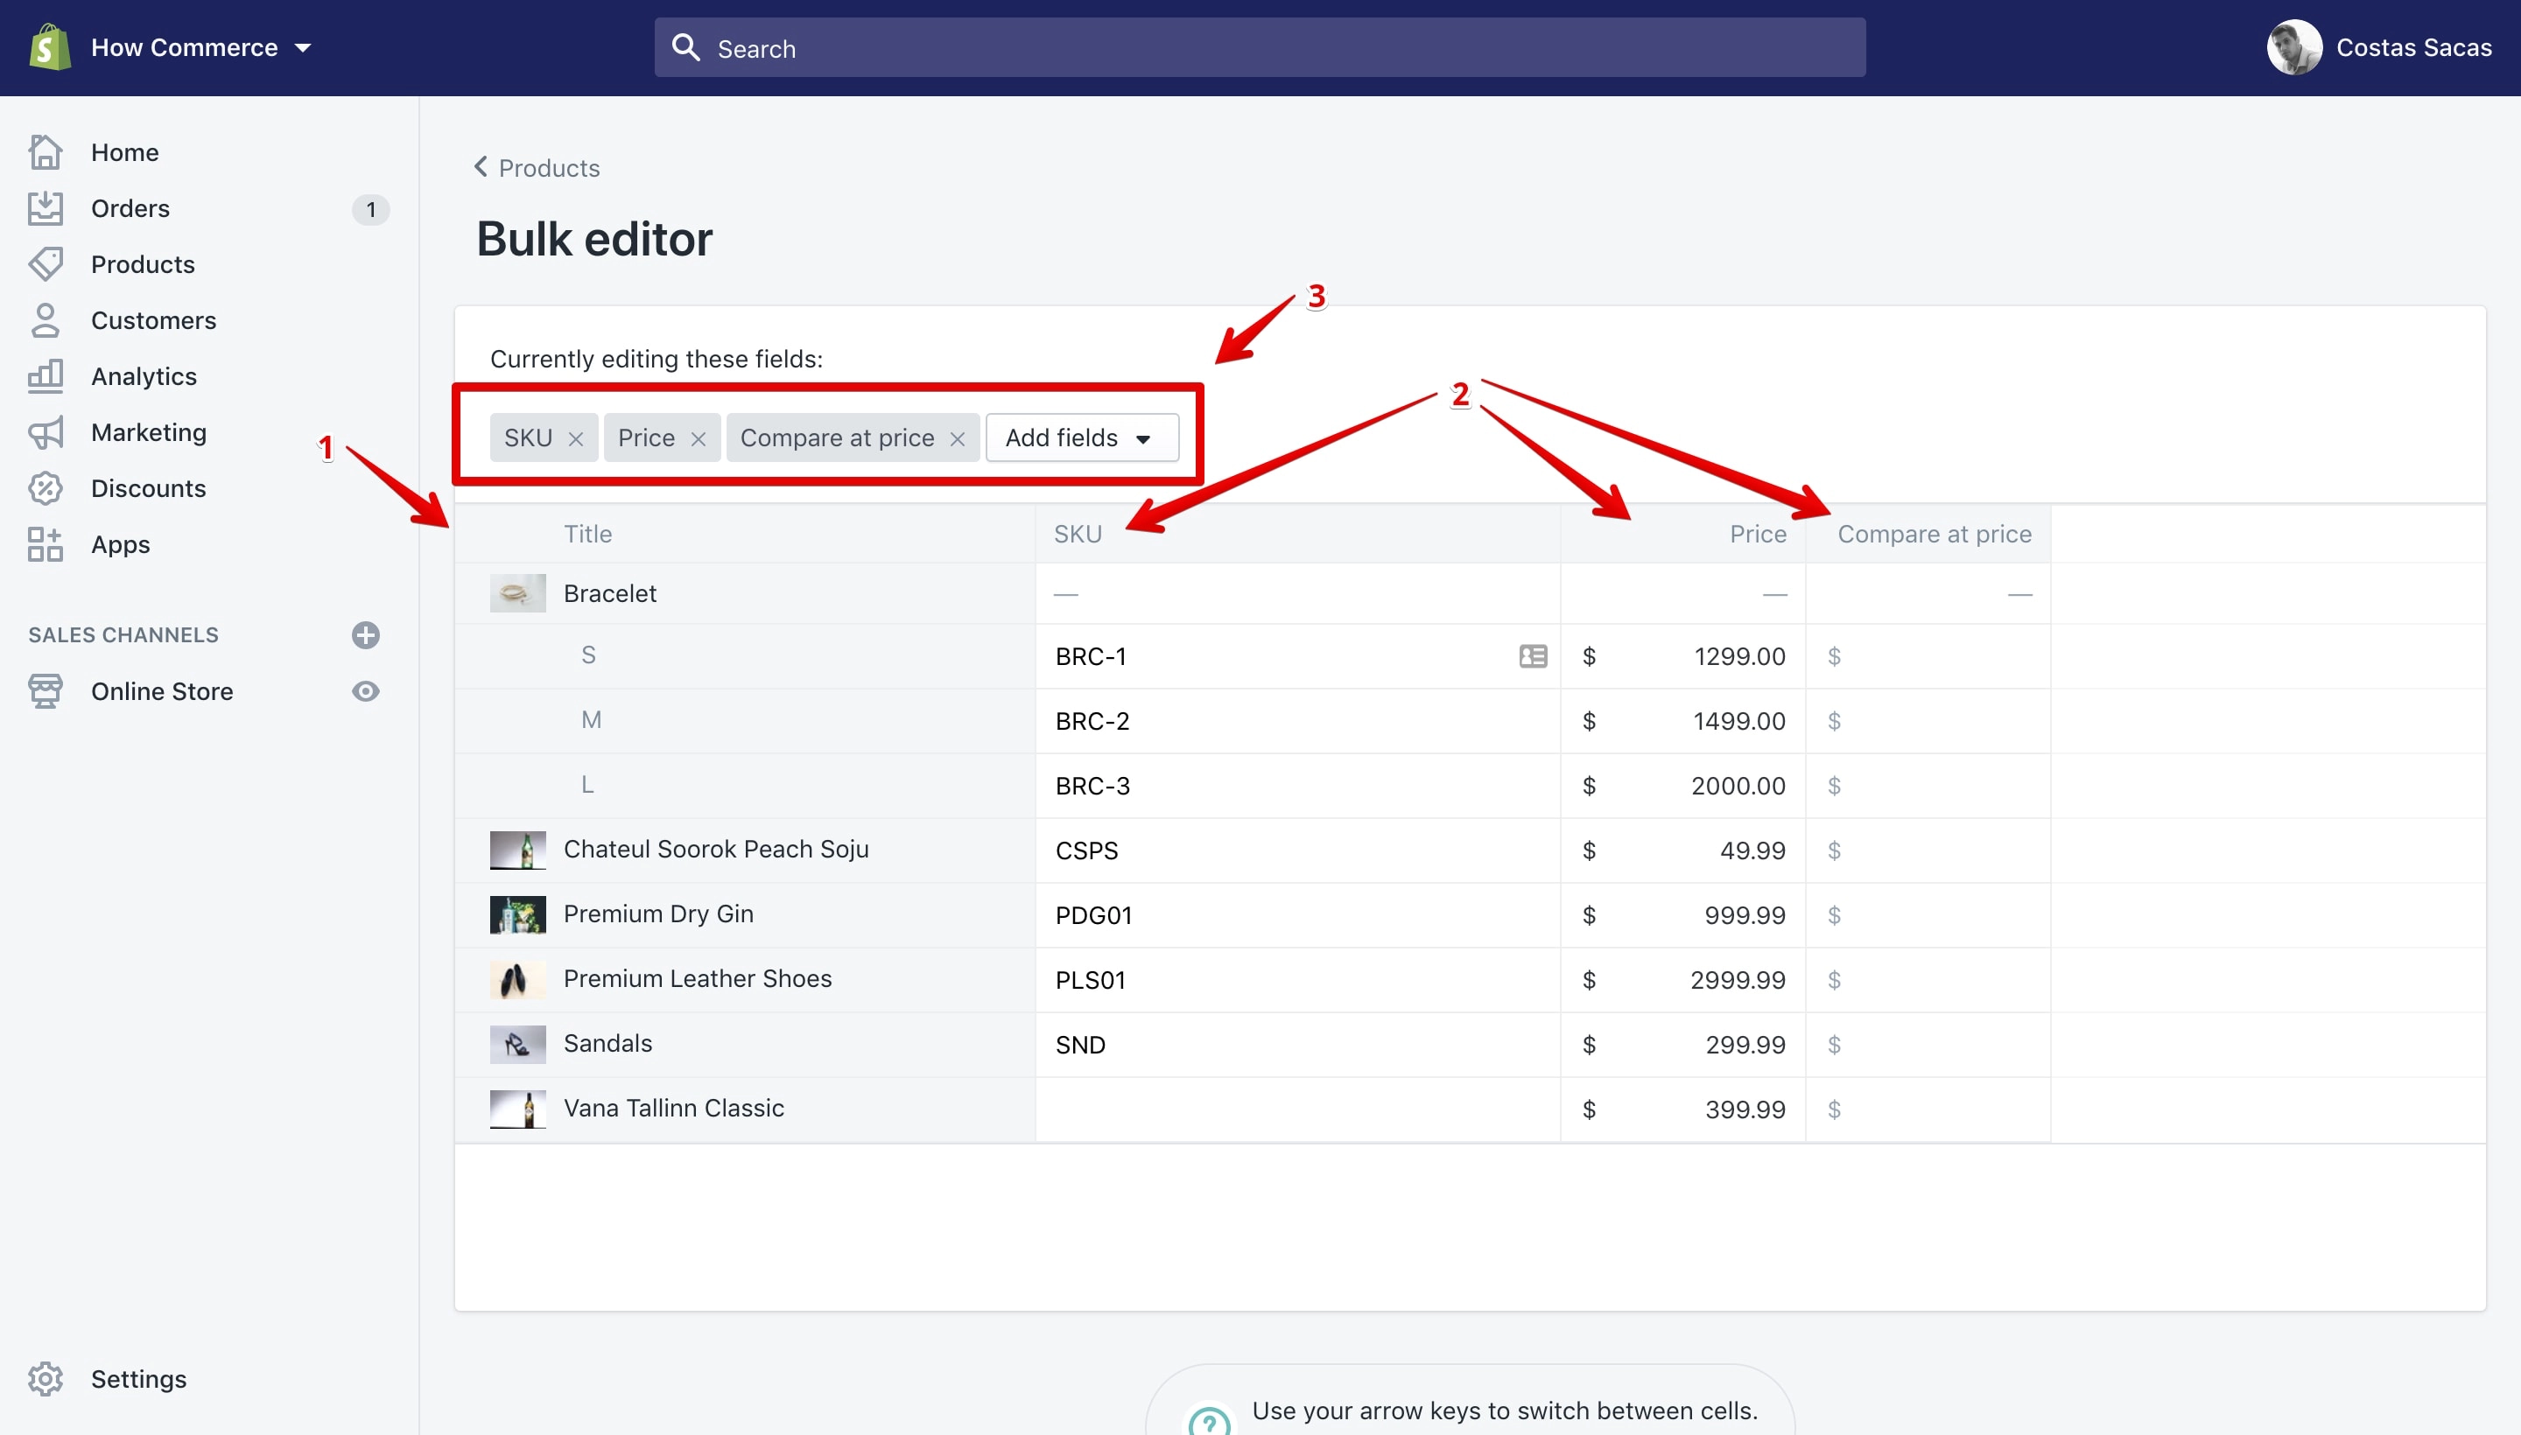Click the SKU column header
Screen dimensions: 2521x1435
(x=1078, y=534)
